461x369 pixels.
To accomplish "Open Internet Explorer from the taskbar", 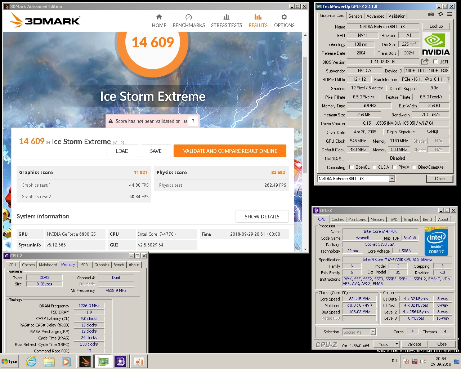I will click(x=31, y=361).
